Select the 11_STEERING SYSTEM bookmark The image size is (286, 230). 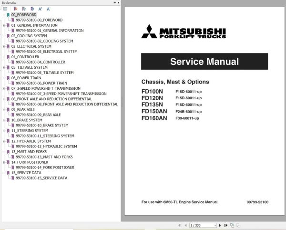click(x=30, y=131)
